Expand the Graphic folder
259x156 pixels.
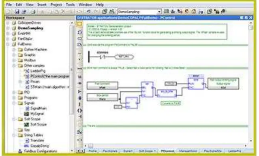point(14,55)
